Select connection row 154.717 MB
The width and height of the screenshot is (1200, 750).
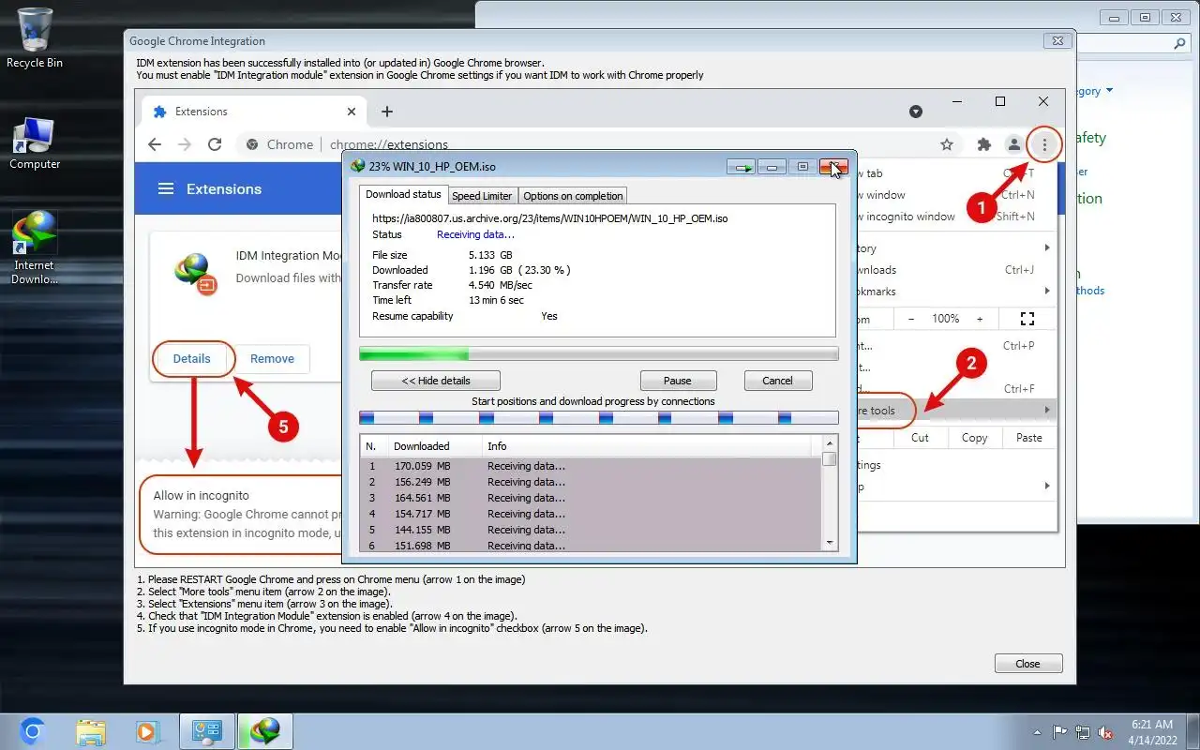591,514
